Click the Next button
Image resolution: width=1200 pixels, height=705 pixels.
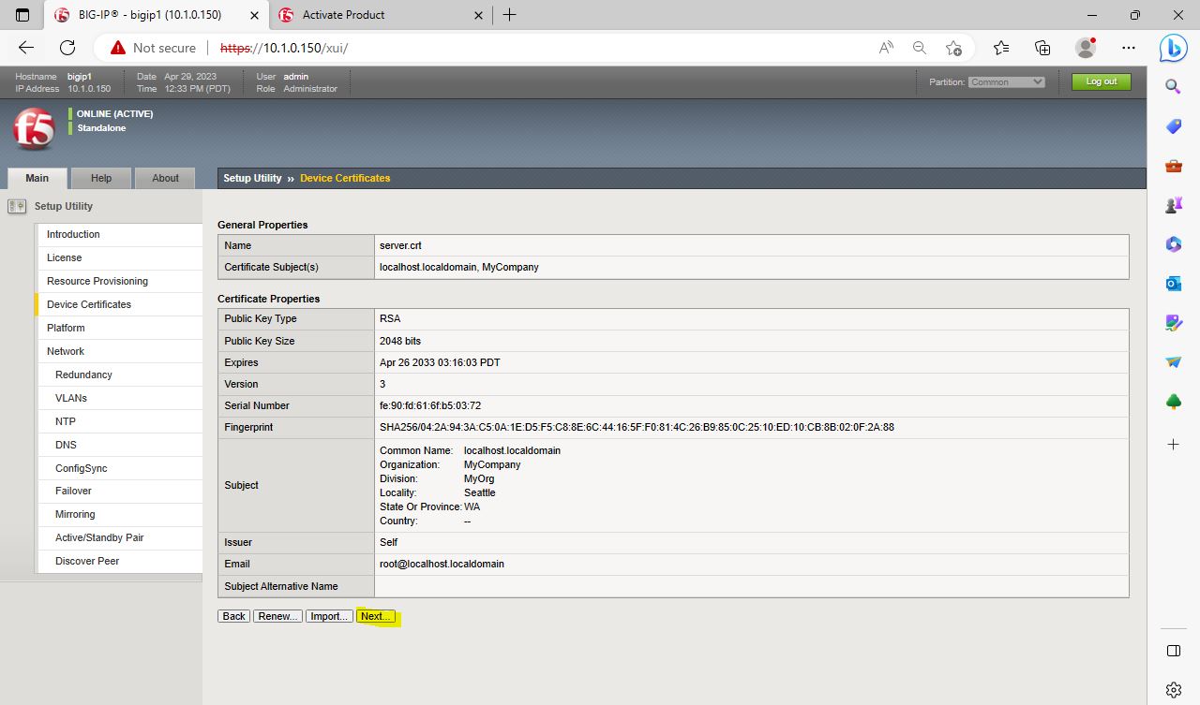tap(376, 616)
